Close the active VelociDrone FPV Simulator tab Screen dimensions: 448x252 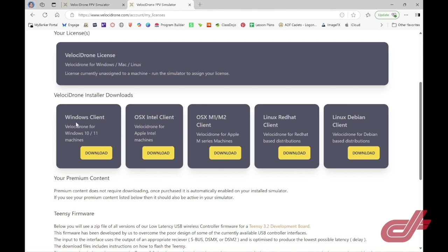(x=190, y=5)
